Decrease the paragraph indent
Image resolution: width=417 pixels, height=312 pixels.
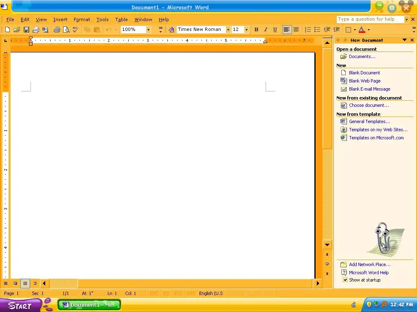[x=327, y=30]
